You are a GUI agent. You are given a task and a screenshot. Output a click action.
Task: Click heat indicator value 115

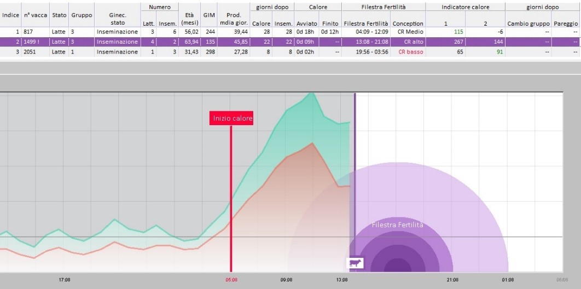(x=458, y=32)
